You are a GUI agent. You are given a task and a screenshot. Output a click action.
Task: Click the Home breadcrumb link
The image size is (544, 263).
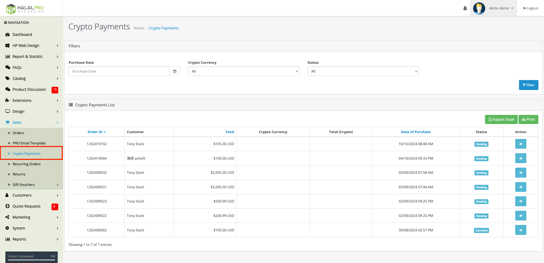[x=139, y=28]
